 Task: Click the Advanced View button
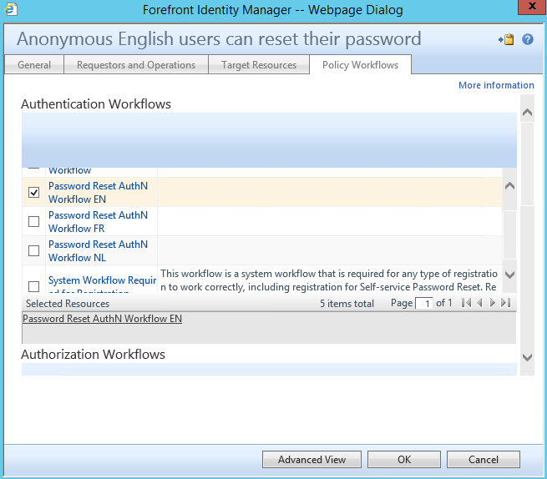click(311, 460)
